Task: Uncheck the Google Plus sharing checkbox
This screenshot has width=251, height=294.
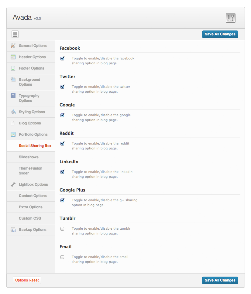Action: [62, 200]
